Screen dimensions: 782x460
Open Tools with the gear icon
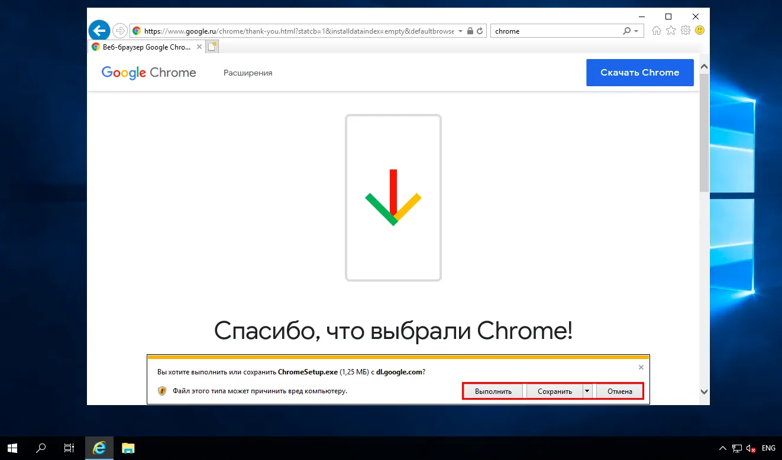coord(686,30)
